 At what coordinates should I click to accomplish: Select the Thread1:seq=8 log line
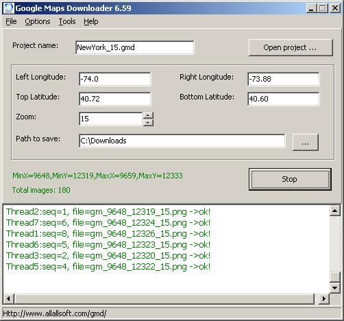tap(108, 234)
